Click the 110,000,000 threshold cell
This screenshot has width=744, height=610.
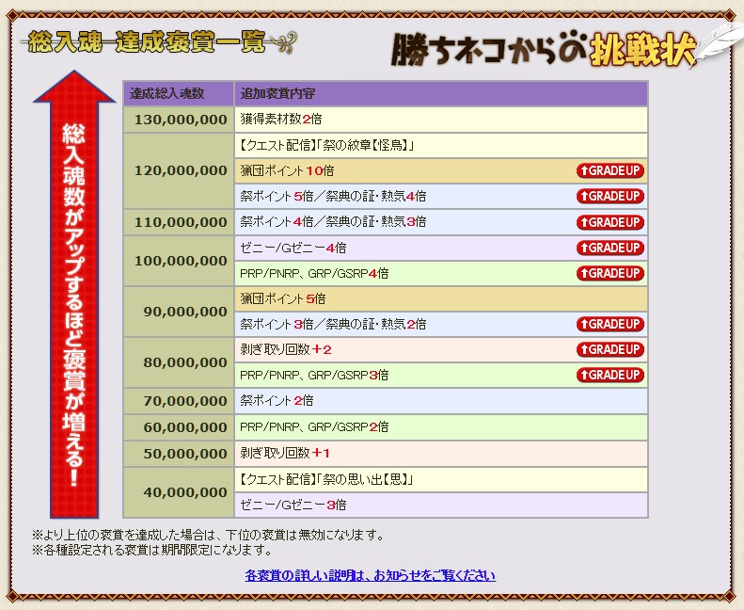click(x=179, y=222)
